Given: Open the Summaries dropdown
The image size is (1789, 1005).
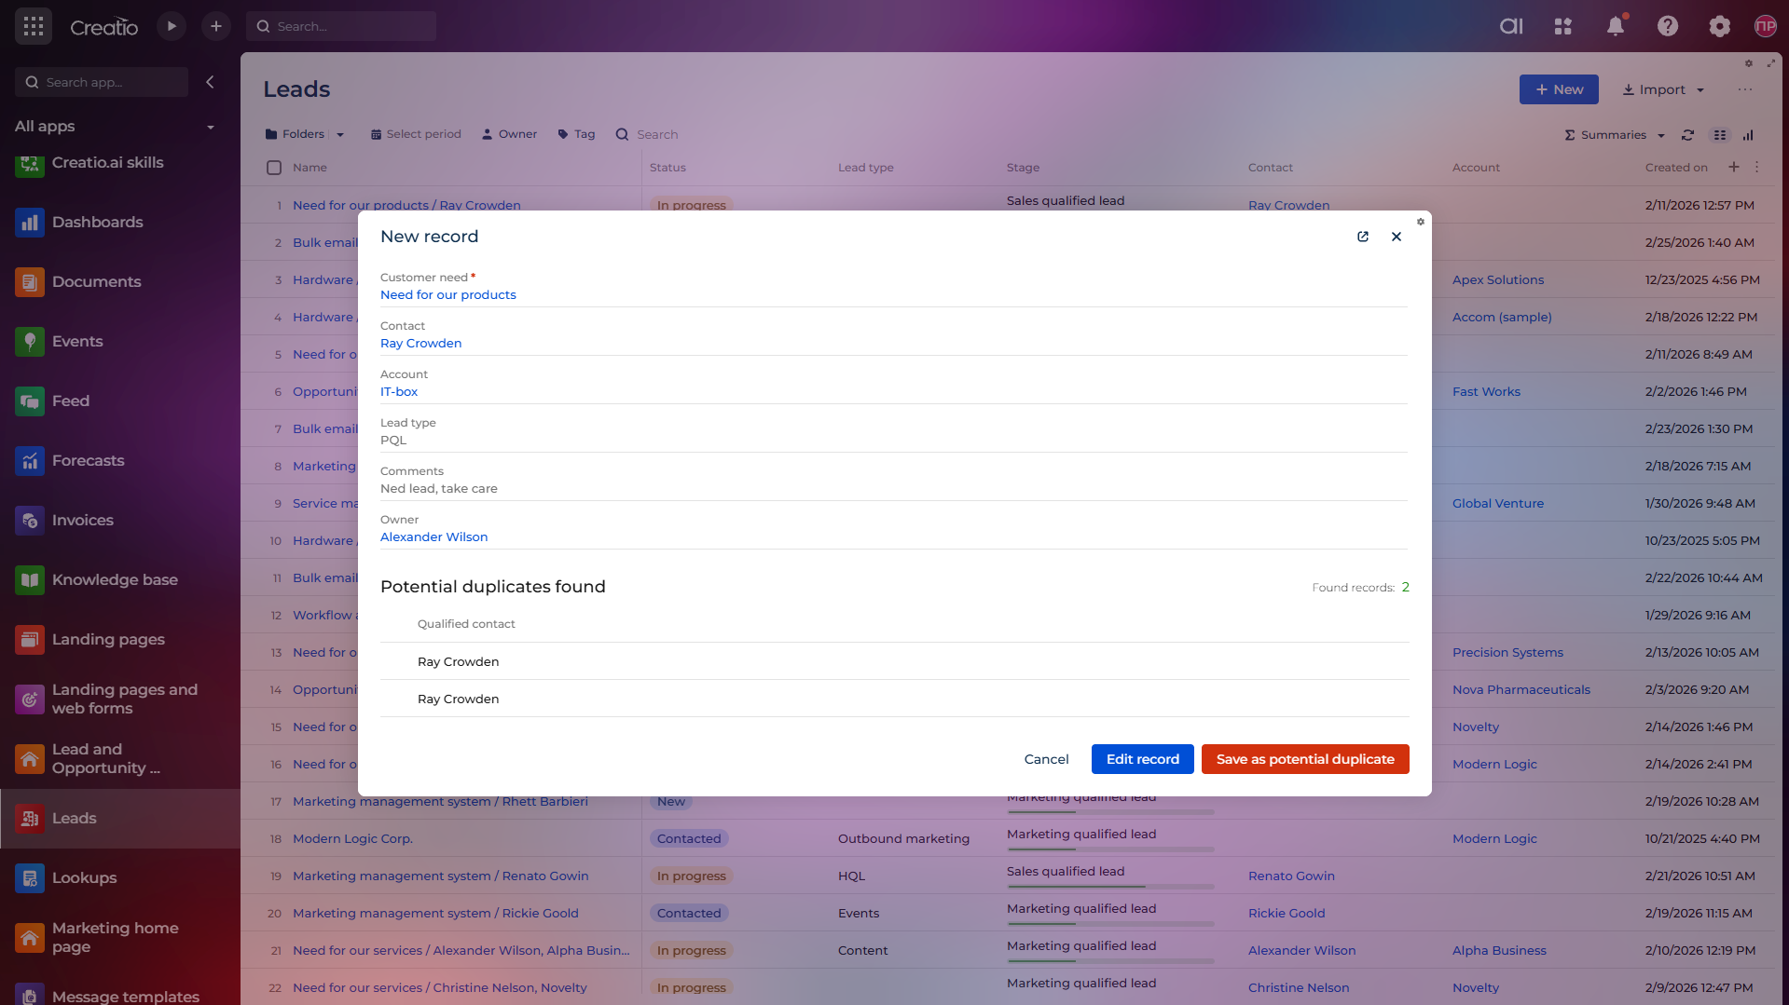Looking at the screenshot, I should (x=1615, y=135).
